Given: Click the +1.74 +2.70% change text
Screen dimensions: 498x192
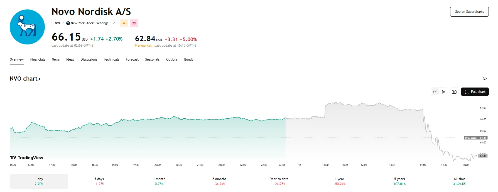Looking at the screenshot, I should [x=106, y=39].
